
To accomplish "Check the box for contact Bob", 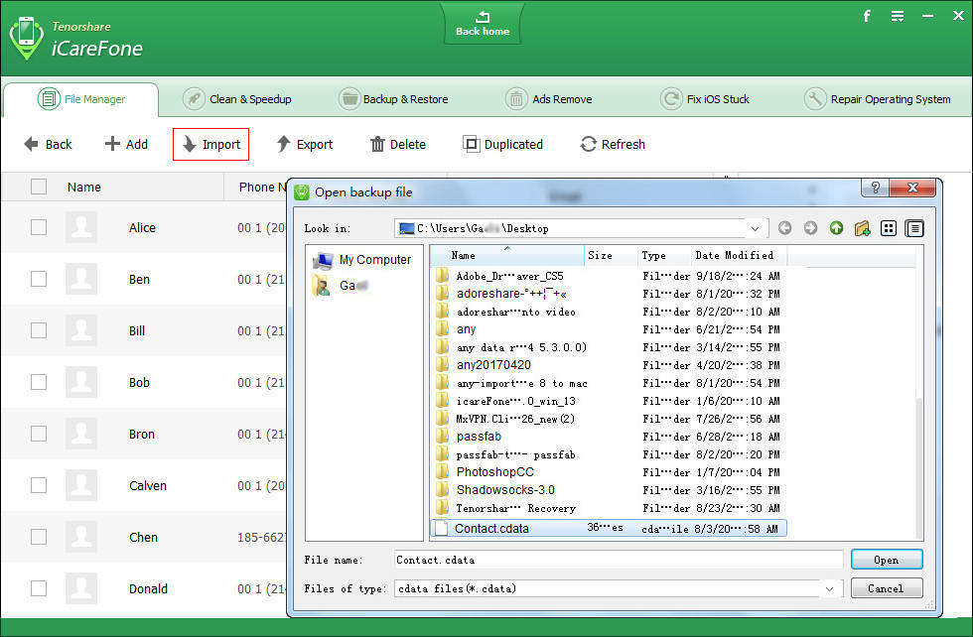I will pyautogui.click(x=39, y=382).
